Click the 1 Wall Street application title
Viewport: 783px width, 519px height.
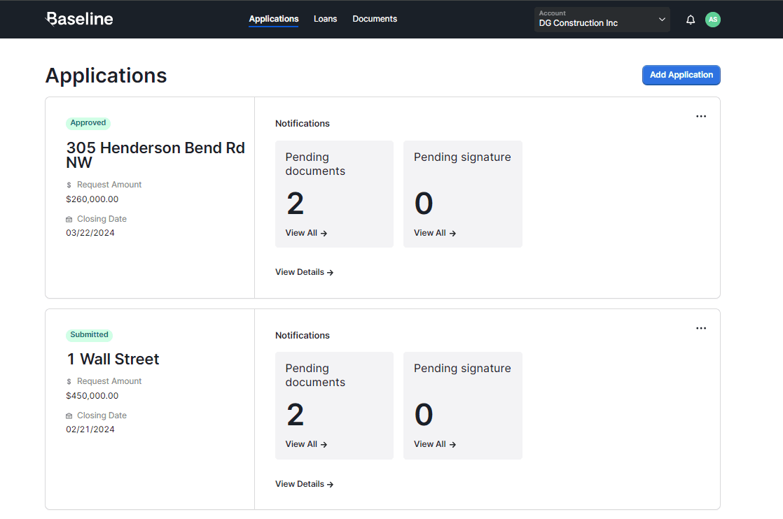[113, 359]
